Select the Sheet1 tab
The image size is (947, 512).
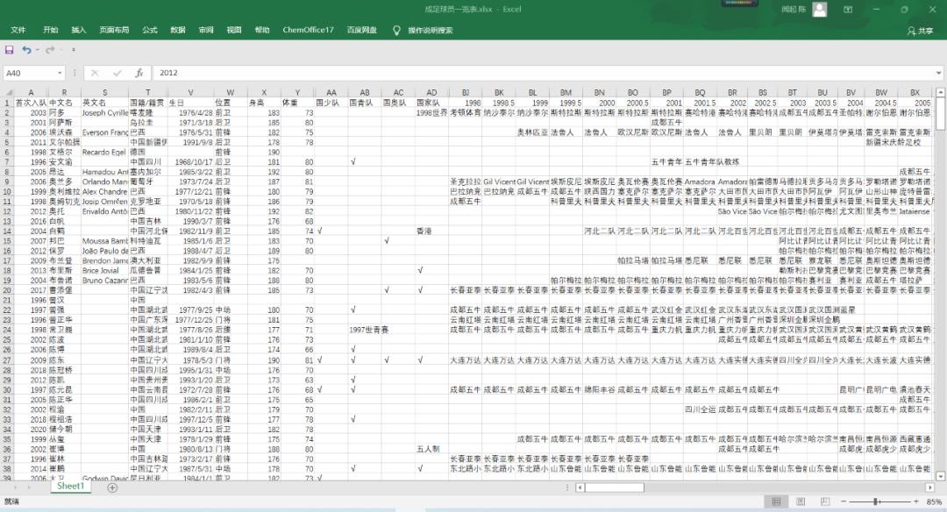coord(71,486)
